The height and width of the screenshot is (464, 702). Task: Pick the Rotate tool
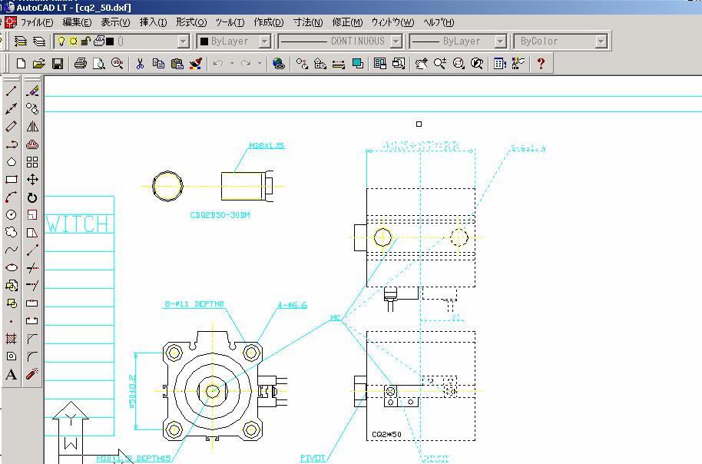32,197
